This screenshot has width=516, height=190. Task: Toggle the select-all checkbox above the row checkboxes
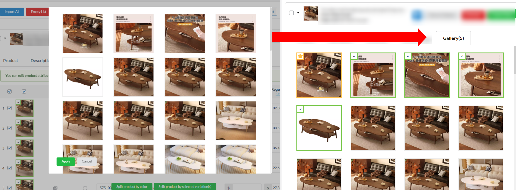(10, 91)
